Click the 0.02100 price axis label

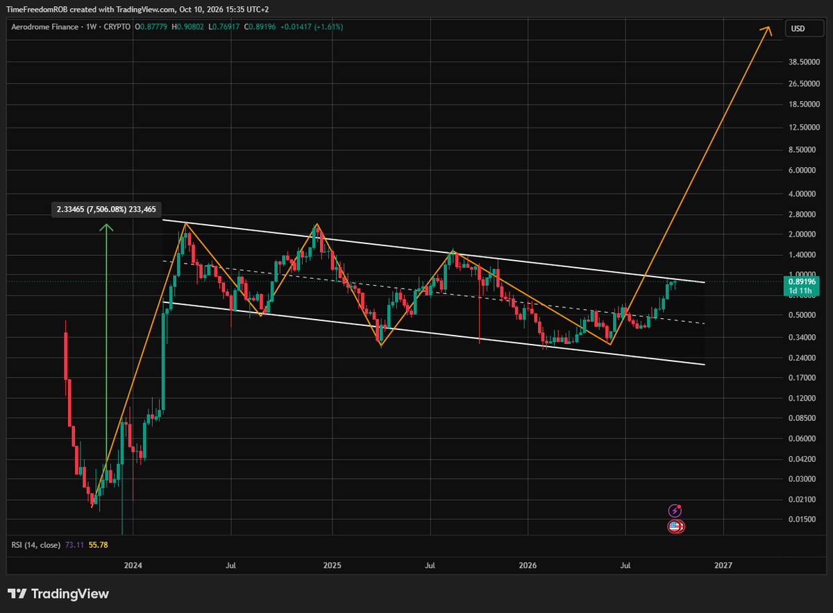[801, 499]
